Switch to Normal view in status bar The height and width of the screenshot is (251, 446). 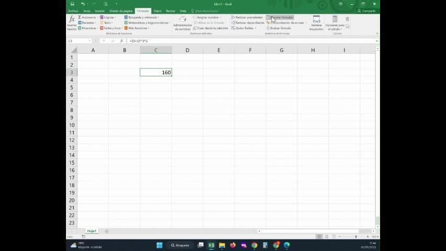click(319, 236)
